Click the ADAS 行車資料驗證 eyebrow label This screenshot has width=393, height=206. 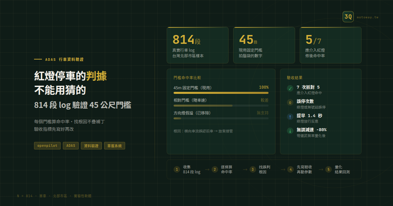click(65, 60)
